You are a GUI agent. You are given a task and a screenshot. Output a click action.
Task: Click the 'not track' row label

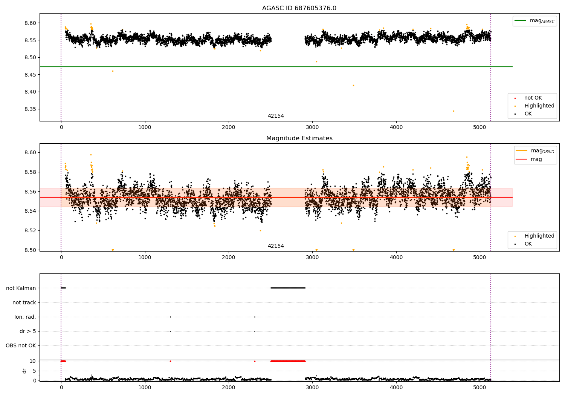(x=24, y=302)
